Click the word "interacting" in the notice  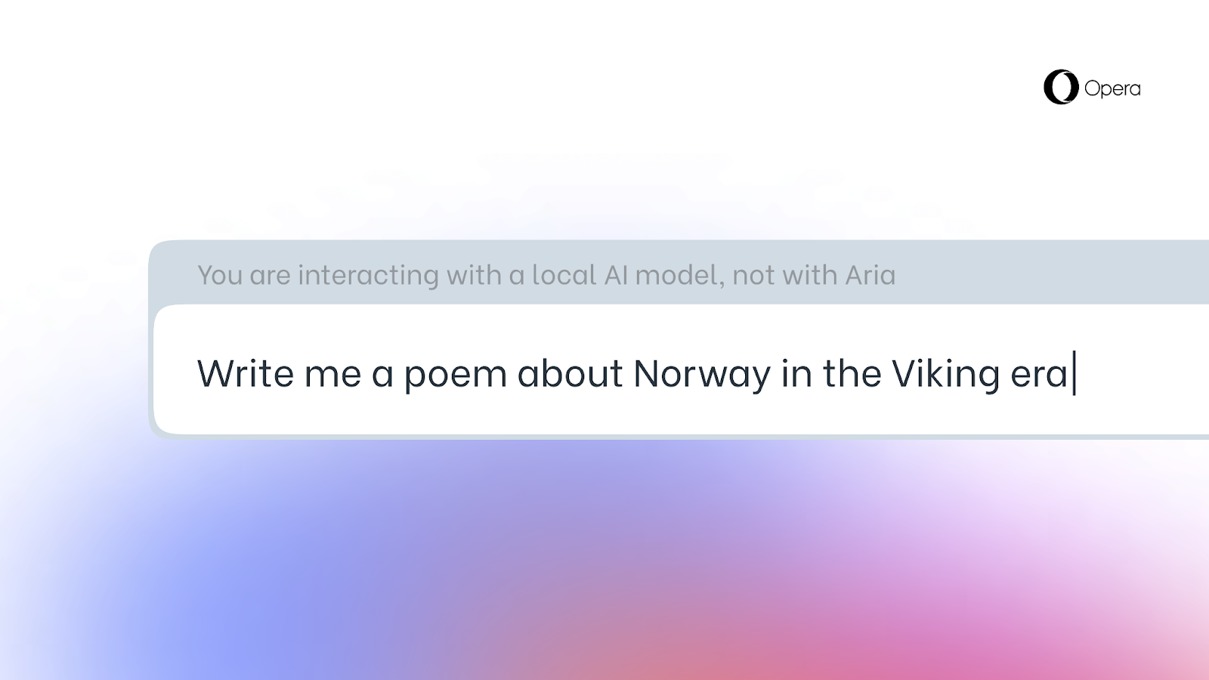tap(368, 274)
